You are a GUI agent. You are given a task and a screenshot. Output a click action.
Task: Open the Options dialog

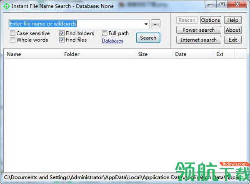210,20
